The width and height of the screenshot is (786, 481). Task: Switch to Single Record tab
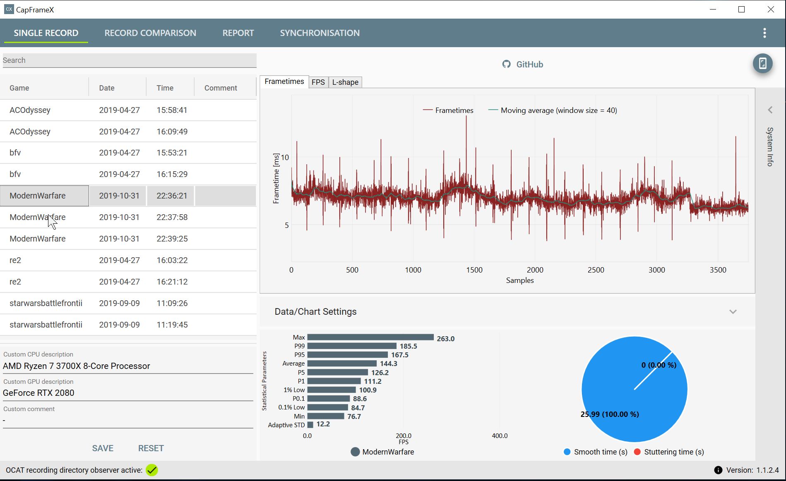[46, 33]
